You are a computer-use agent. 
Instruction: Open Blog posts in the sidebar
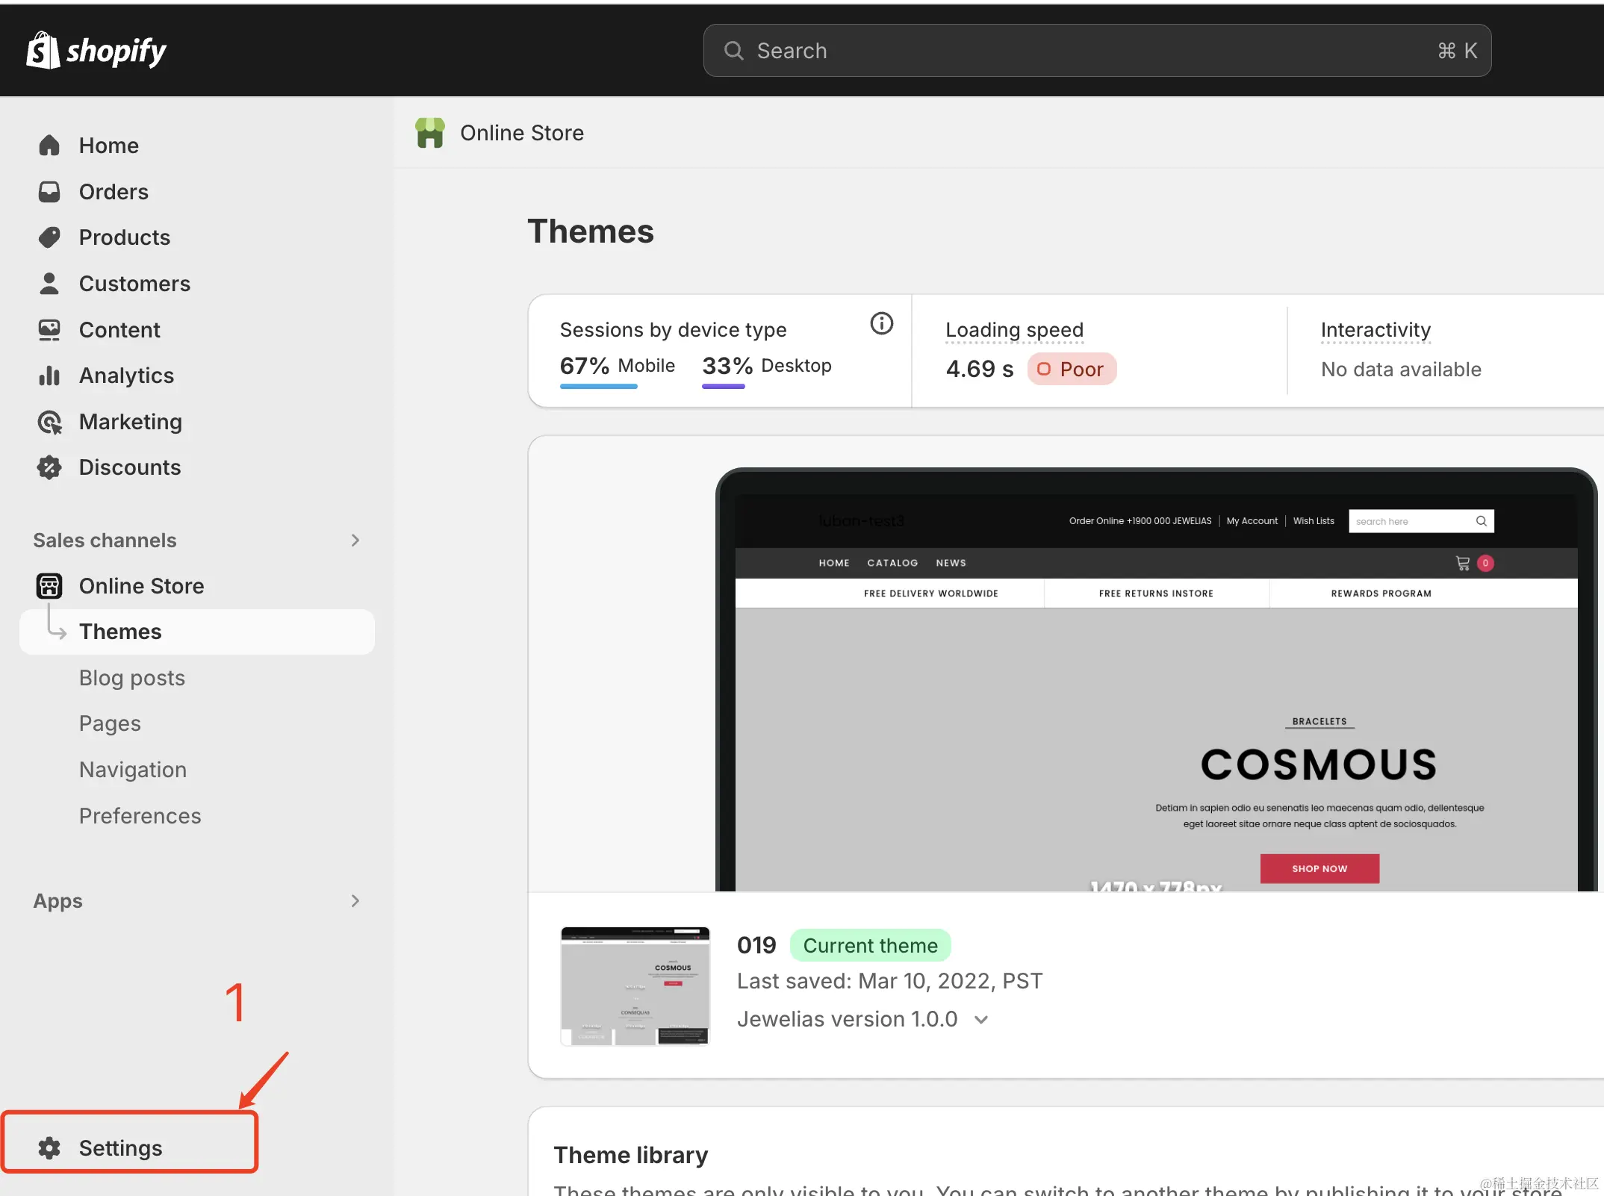[x=132, y=678]
